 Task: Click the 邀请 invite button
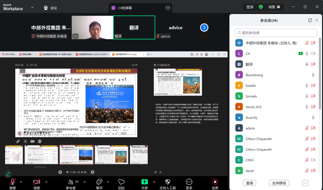pos(249,183)
